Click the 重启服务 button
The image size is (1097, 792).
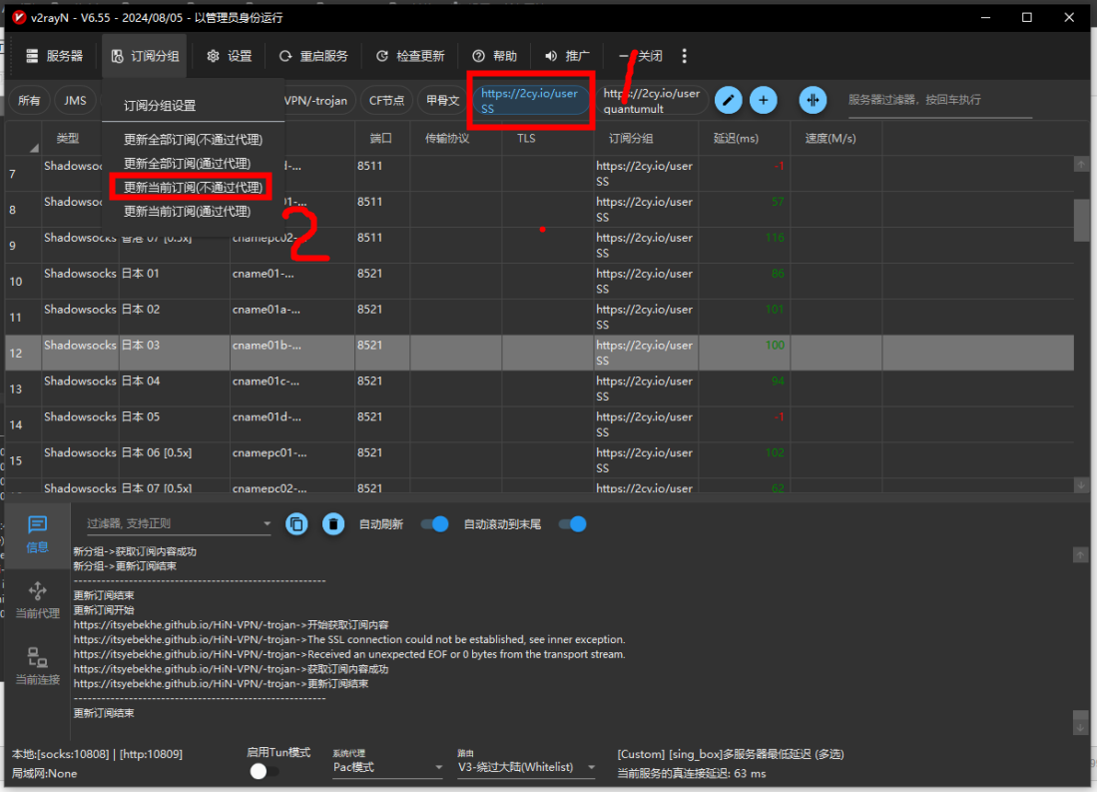pyautogui.click(x=313, y=56)
